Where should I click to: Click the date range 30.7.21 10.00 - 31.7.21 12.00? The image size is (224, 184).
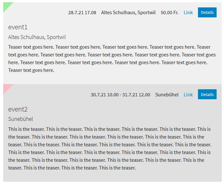[120, 95]
